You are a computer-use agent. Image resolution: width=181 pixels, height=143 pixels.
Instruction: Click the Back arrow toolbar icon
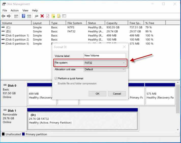[3, 16]
